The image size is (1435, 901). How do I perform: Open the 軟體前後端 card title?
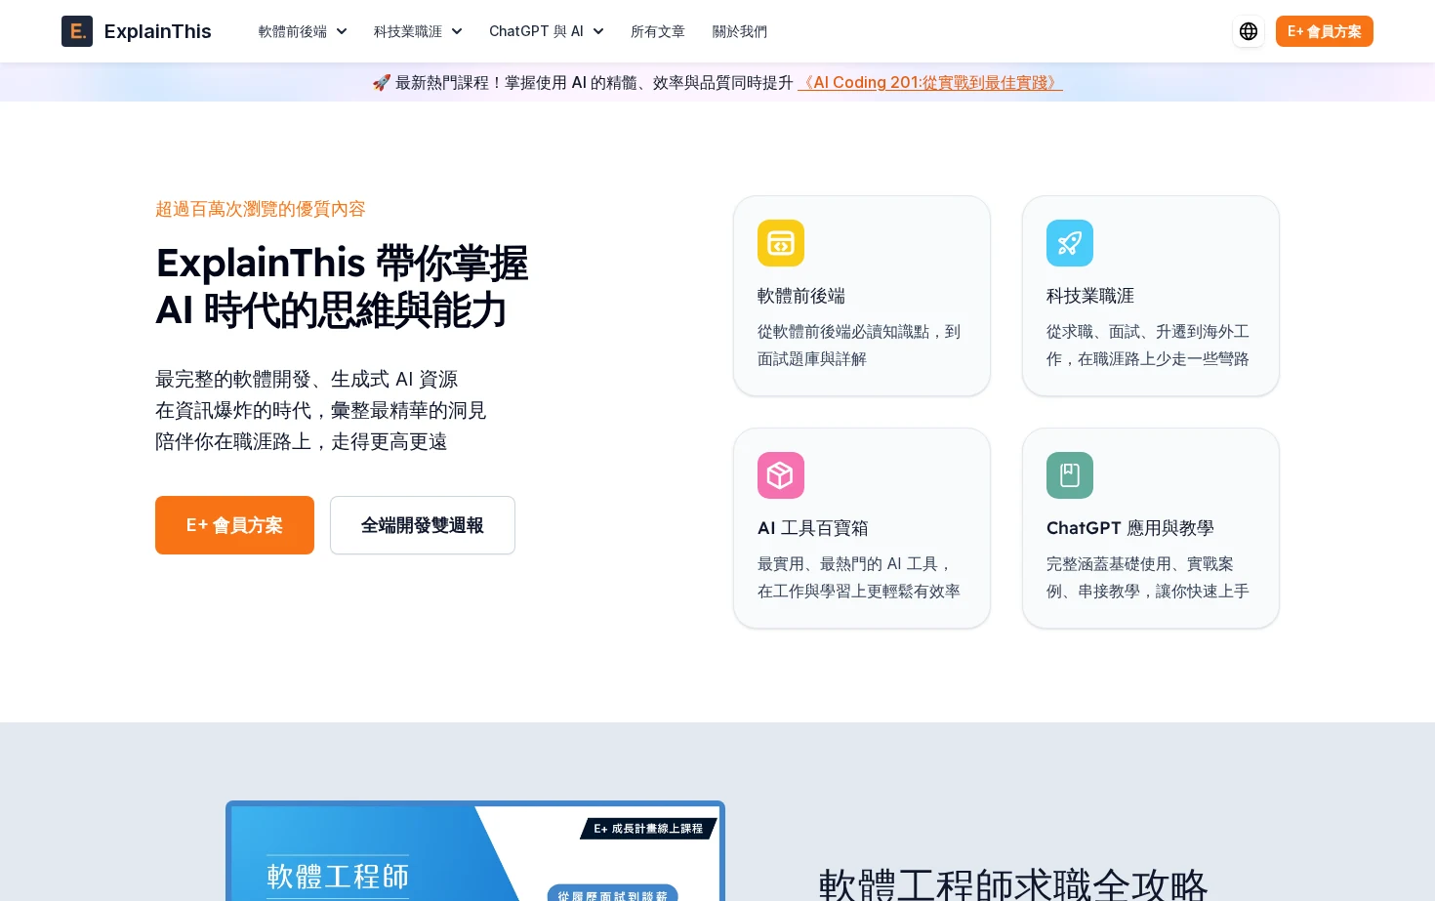point(801,296)
